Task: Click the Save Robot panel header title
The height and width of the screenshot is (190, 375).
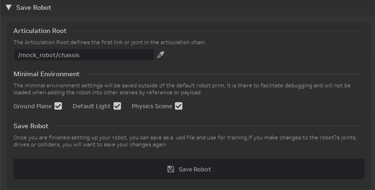Action: (x=33, y=7)
